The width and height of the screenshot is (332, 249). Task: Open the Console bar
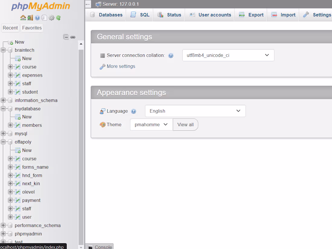click(x=100, y=247)
